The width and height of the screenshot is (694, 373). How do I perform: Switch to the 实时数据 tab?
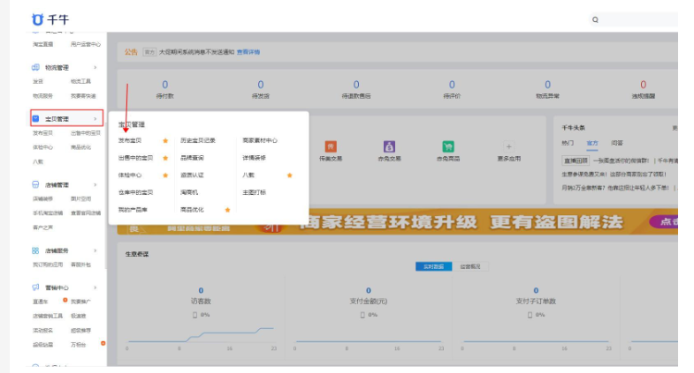pos(434,266)
